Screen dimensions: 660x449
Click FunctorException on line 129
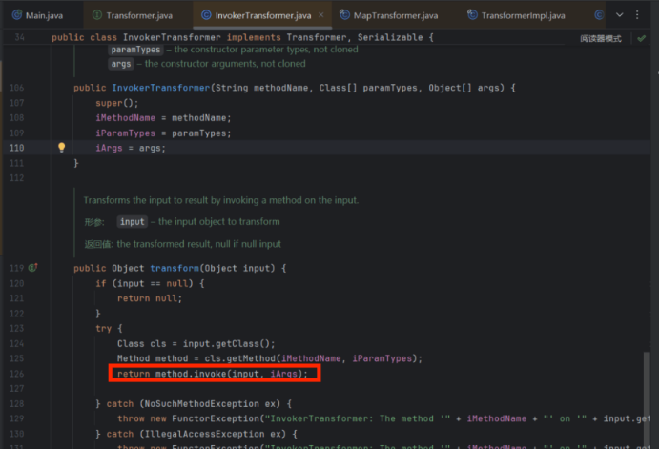coord(217,418)
